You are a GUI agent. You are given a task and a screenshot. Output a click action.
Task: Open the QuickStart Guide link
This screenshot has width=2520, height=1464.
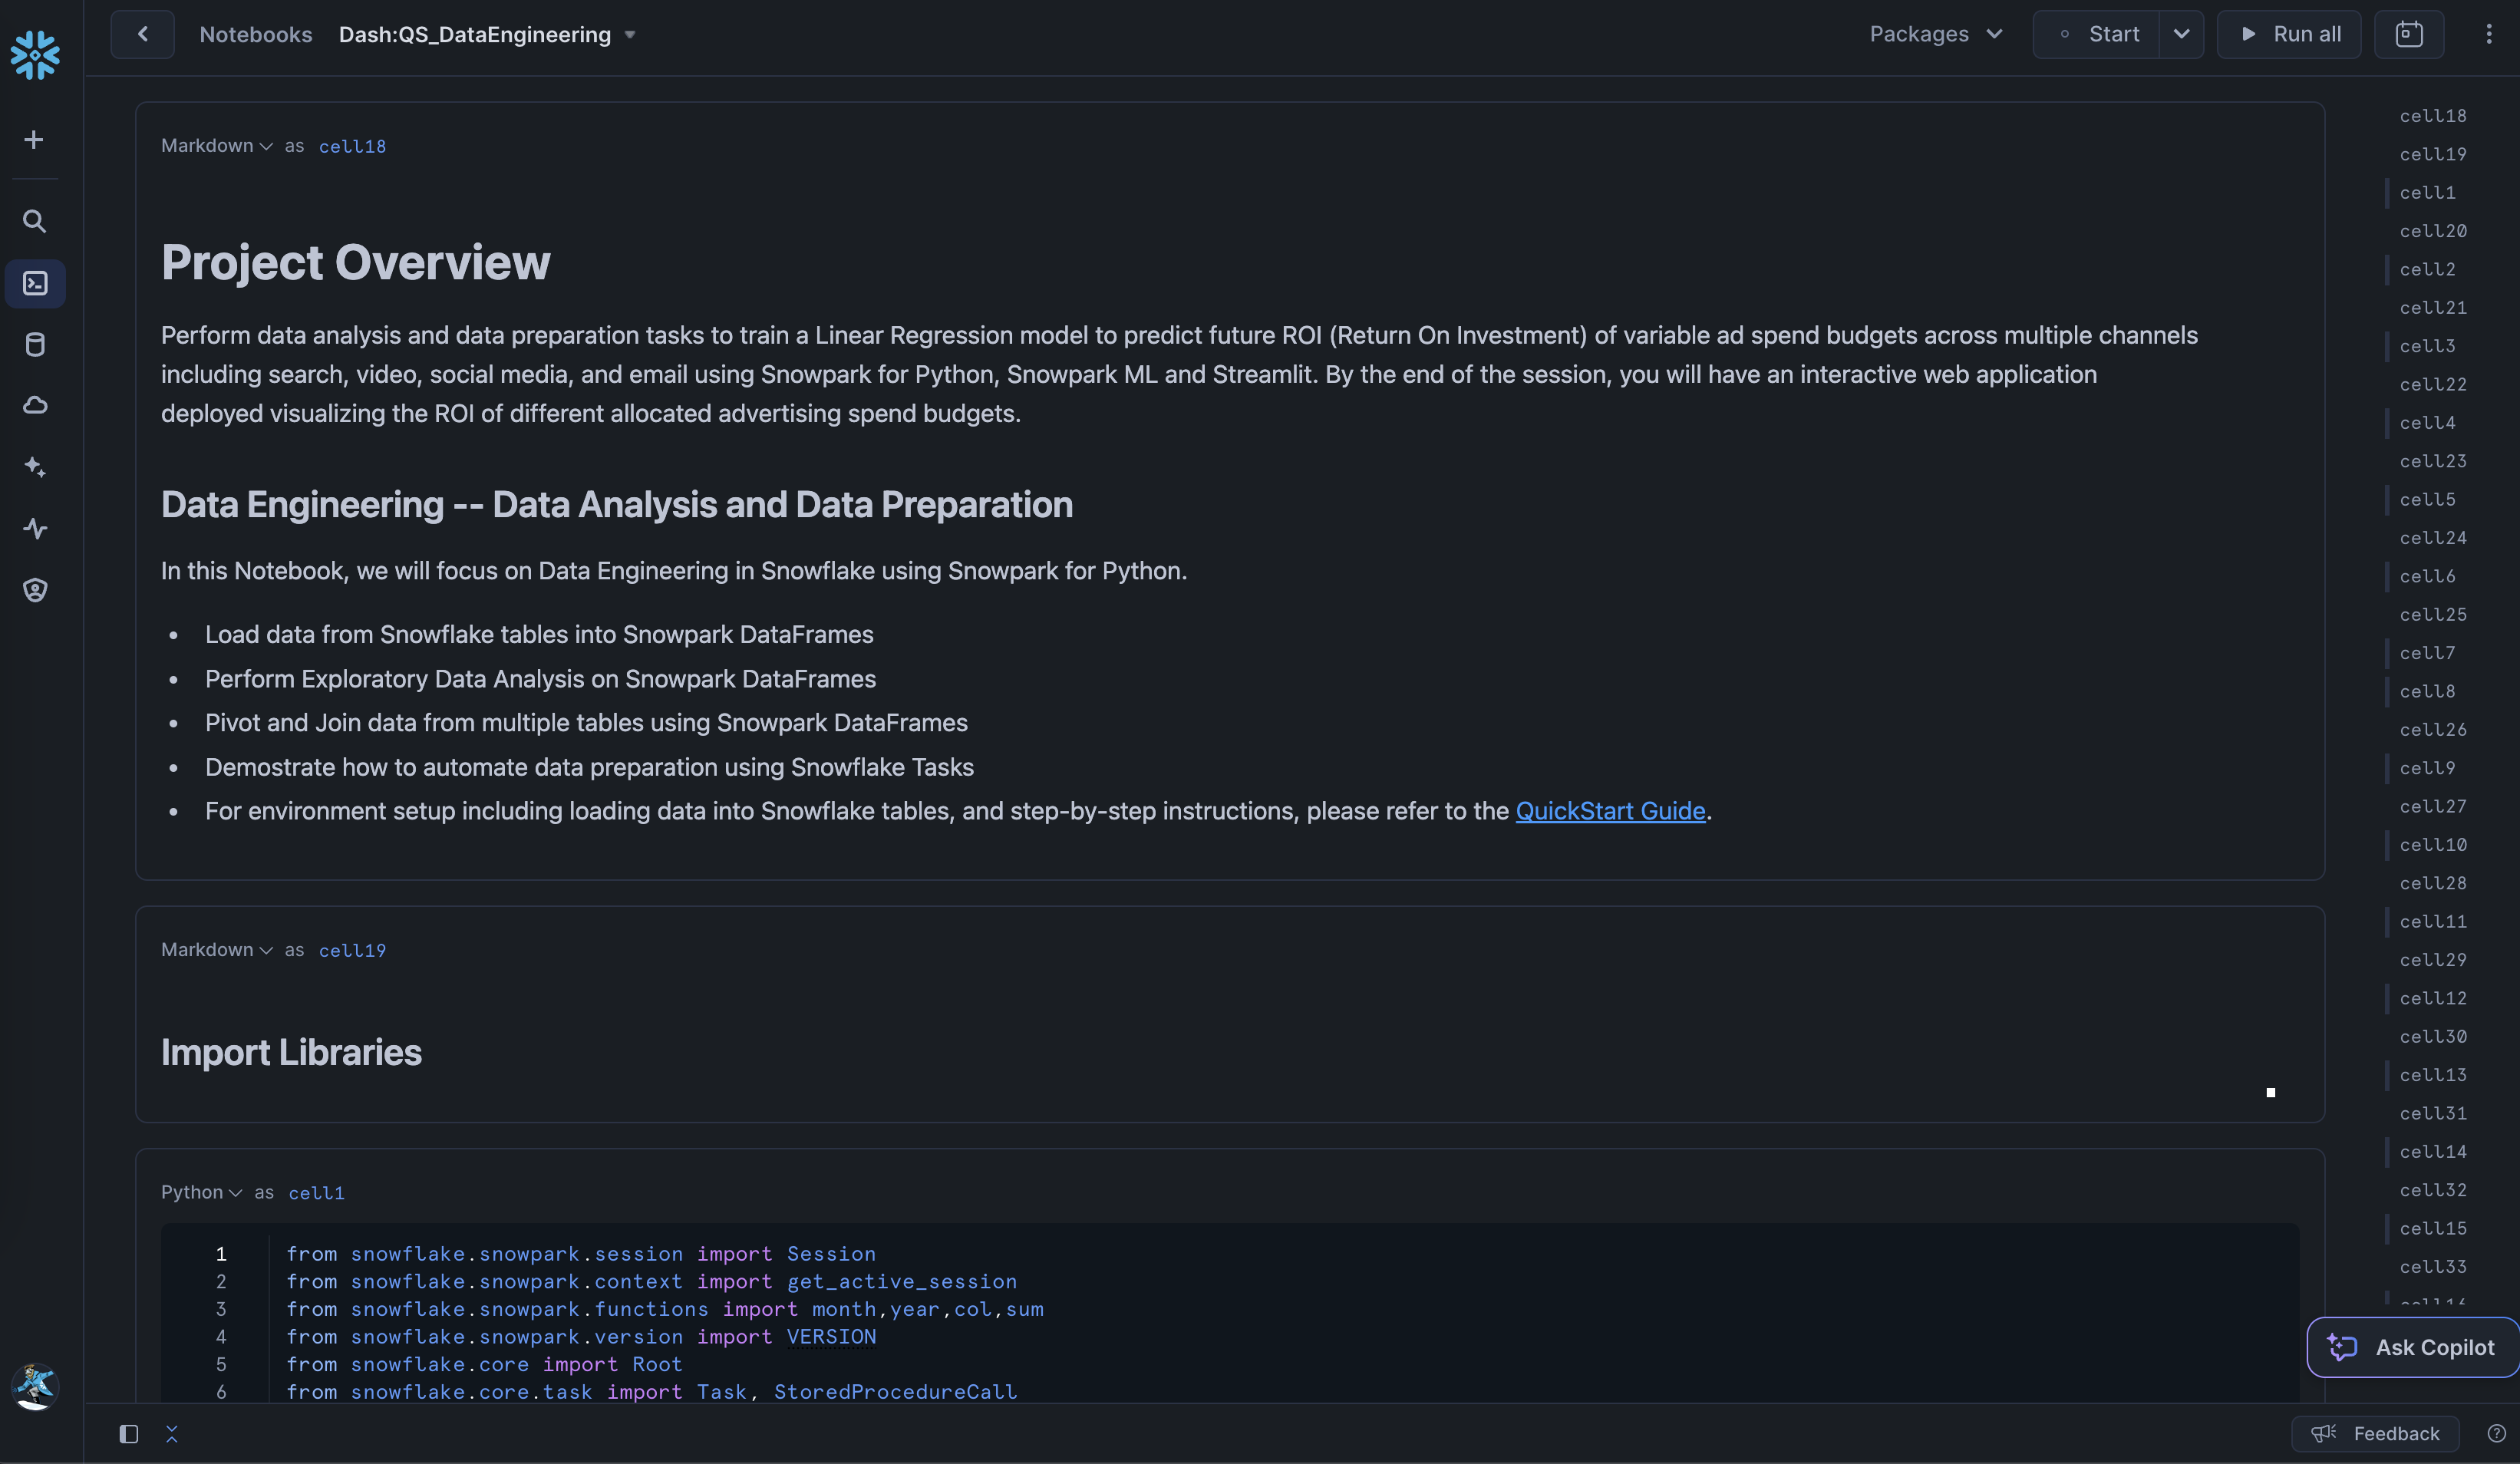pyautogui.click(x=1610, y=811)
